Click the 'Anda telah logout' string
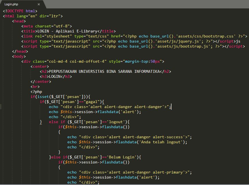 161,142
